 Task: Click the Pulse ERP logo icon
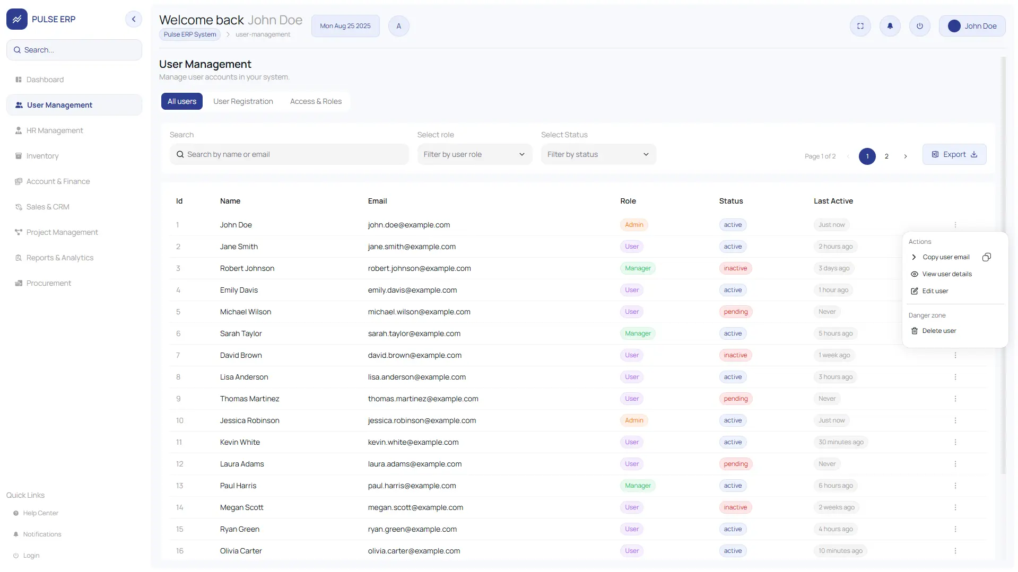coord(17,19)
